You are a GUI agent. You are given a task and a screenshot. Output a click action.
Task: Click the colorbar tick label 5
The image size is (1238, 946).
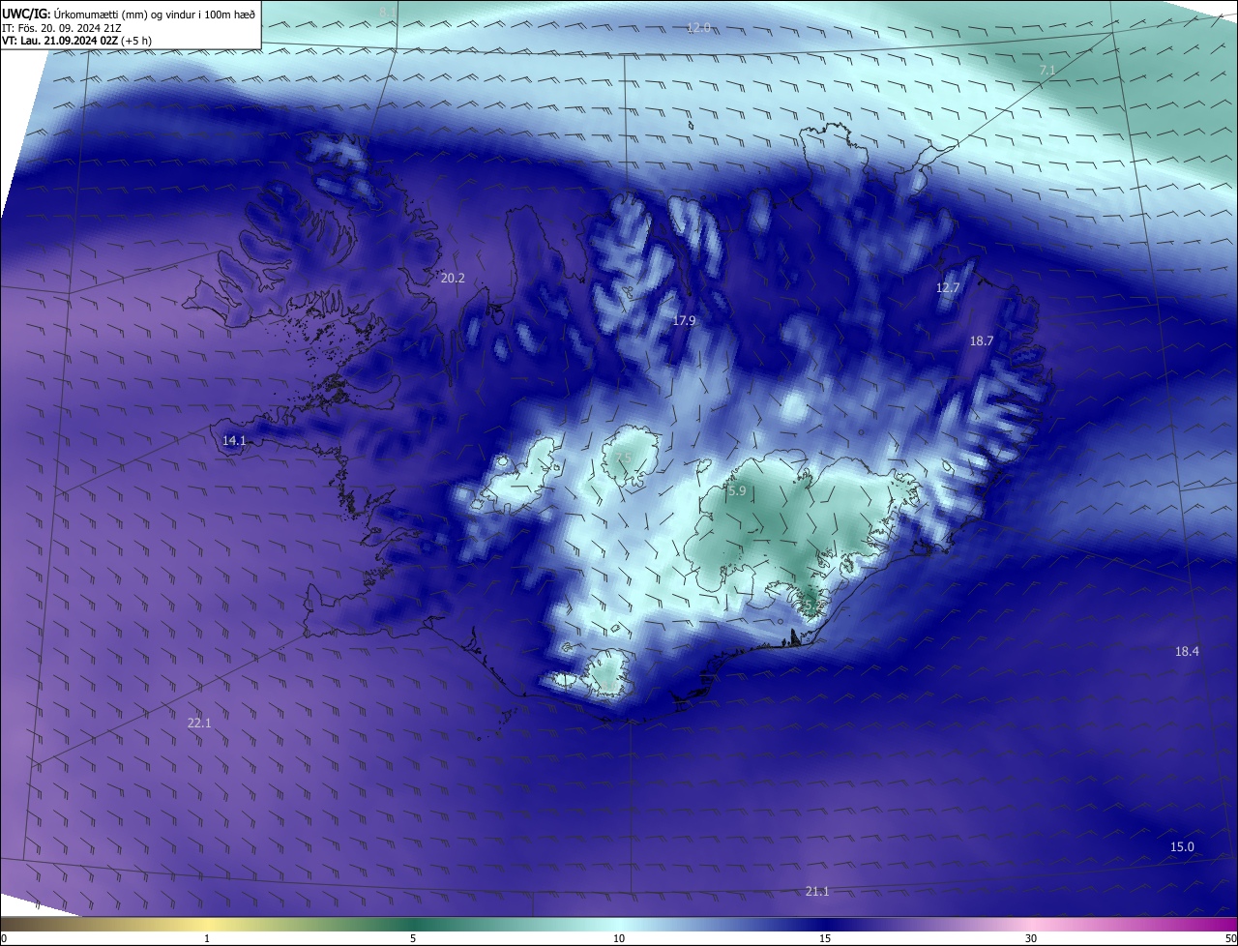pos(413,938)
